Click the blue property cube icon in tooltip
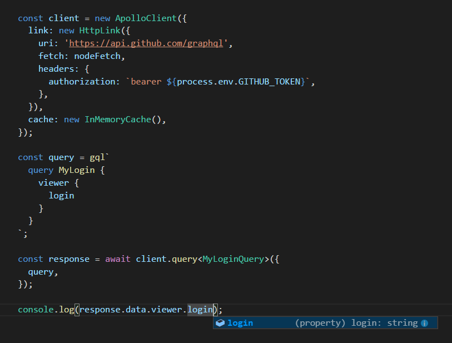 (x=221, y=322)
